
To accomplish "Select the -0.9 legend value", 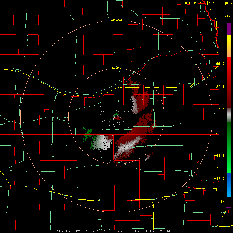I will tap(220, 110).
